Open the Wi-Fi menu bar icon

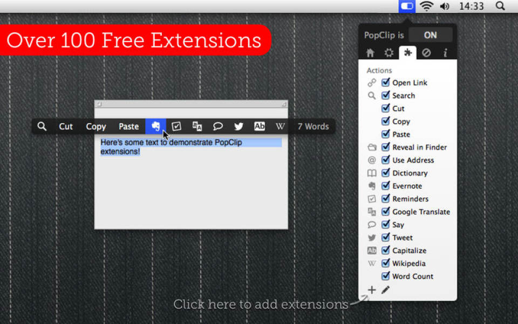click(x=426, y=6)
